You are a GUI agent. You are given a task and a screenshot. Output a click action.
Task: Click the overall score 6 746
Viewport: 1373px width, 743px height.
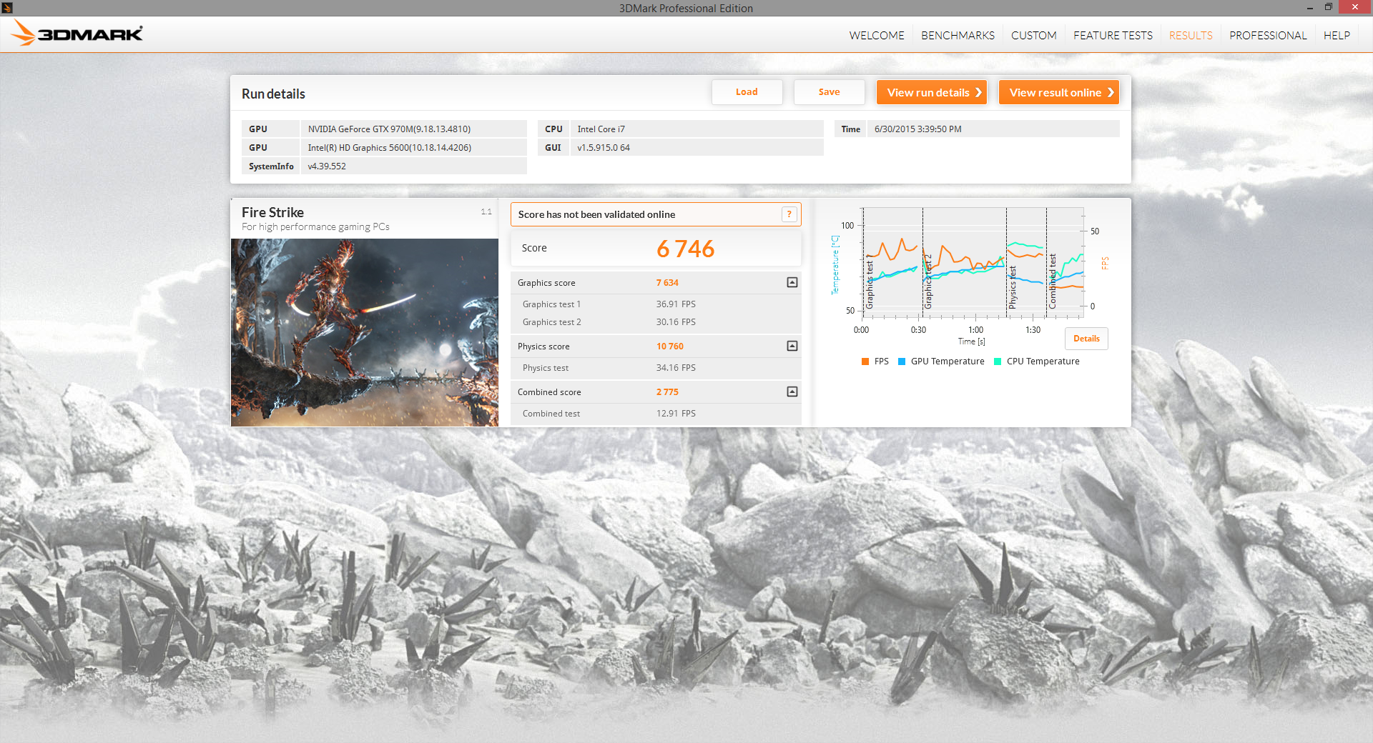[x=685, y=249]
